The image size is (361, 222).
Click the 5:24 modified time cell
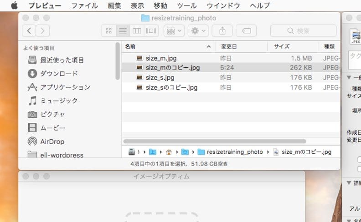click(227, 68)
